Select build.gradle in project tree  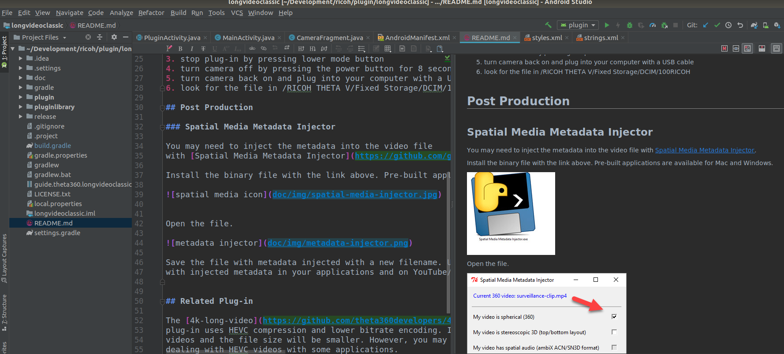click(52, 146)
